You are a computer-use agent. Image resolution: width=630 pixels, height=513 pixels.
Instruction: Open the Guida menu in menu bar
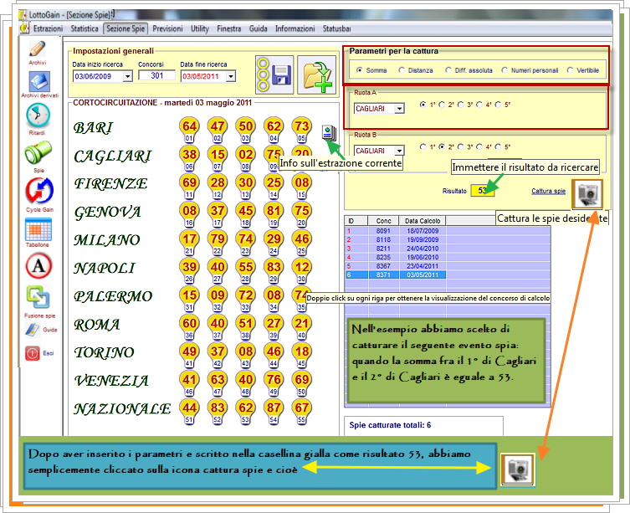pyautogui.click(x=258, y=28)
